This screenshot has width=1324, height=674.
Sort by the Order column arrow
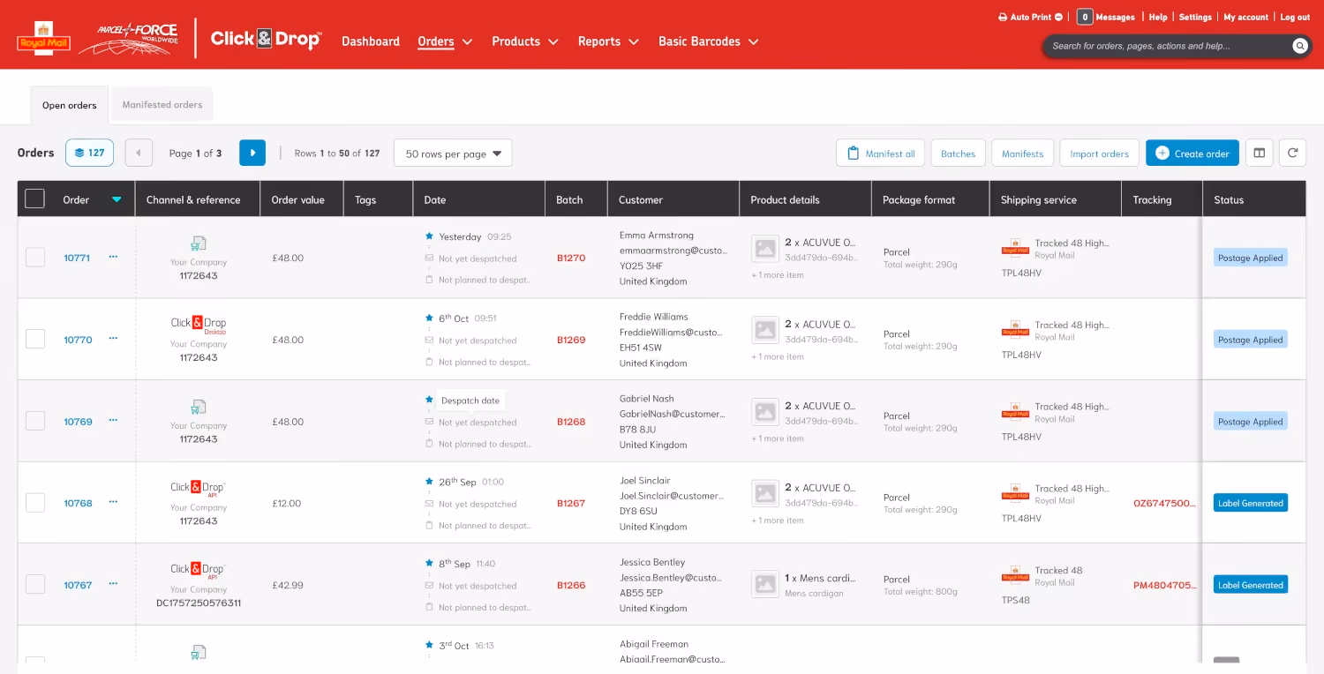(117, 199)
